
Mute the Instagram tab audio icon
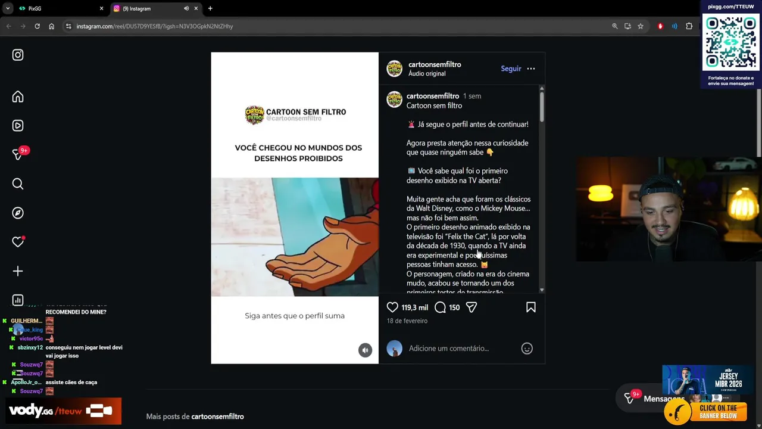(x=186, y=8)
